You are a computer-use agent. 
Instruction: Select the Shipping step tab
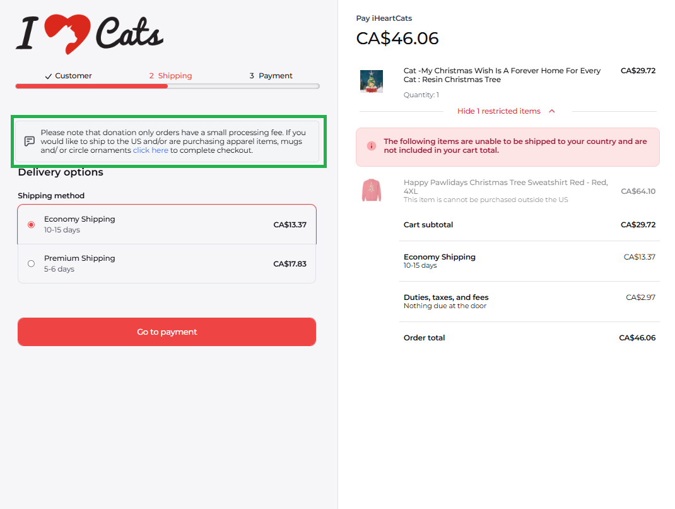click(x=170, y=76)
